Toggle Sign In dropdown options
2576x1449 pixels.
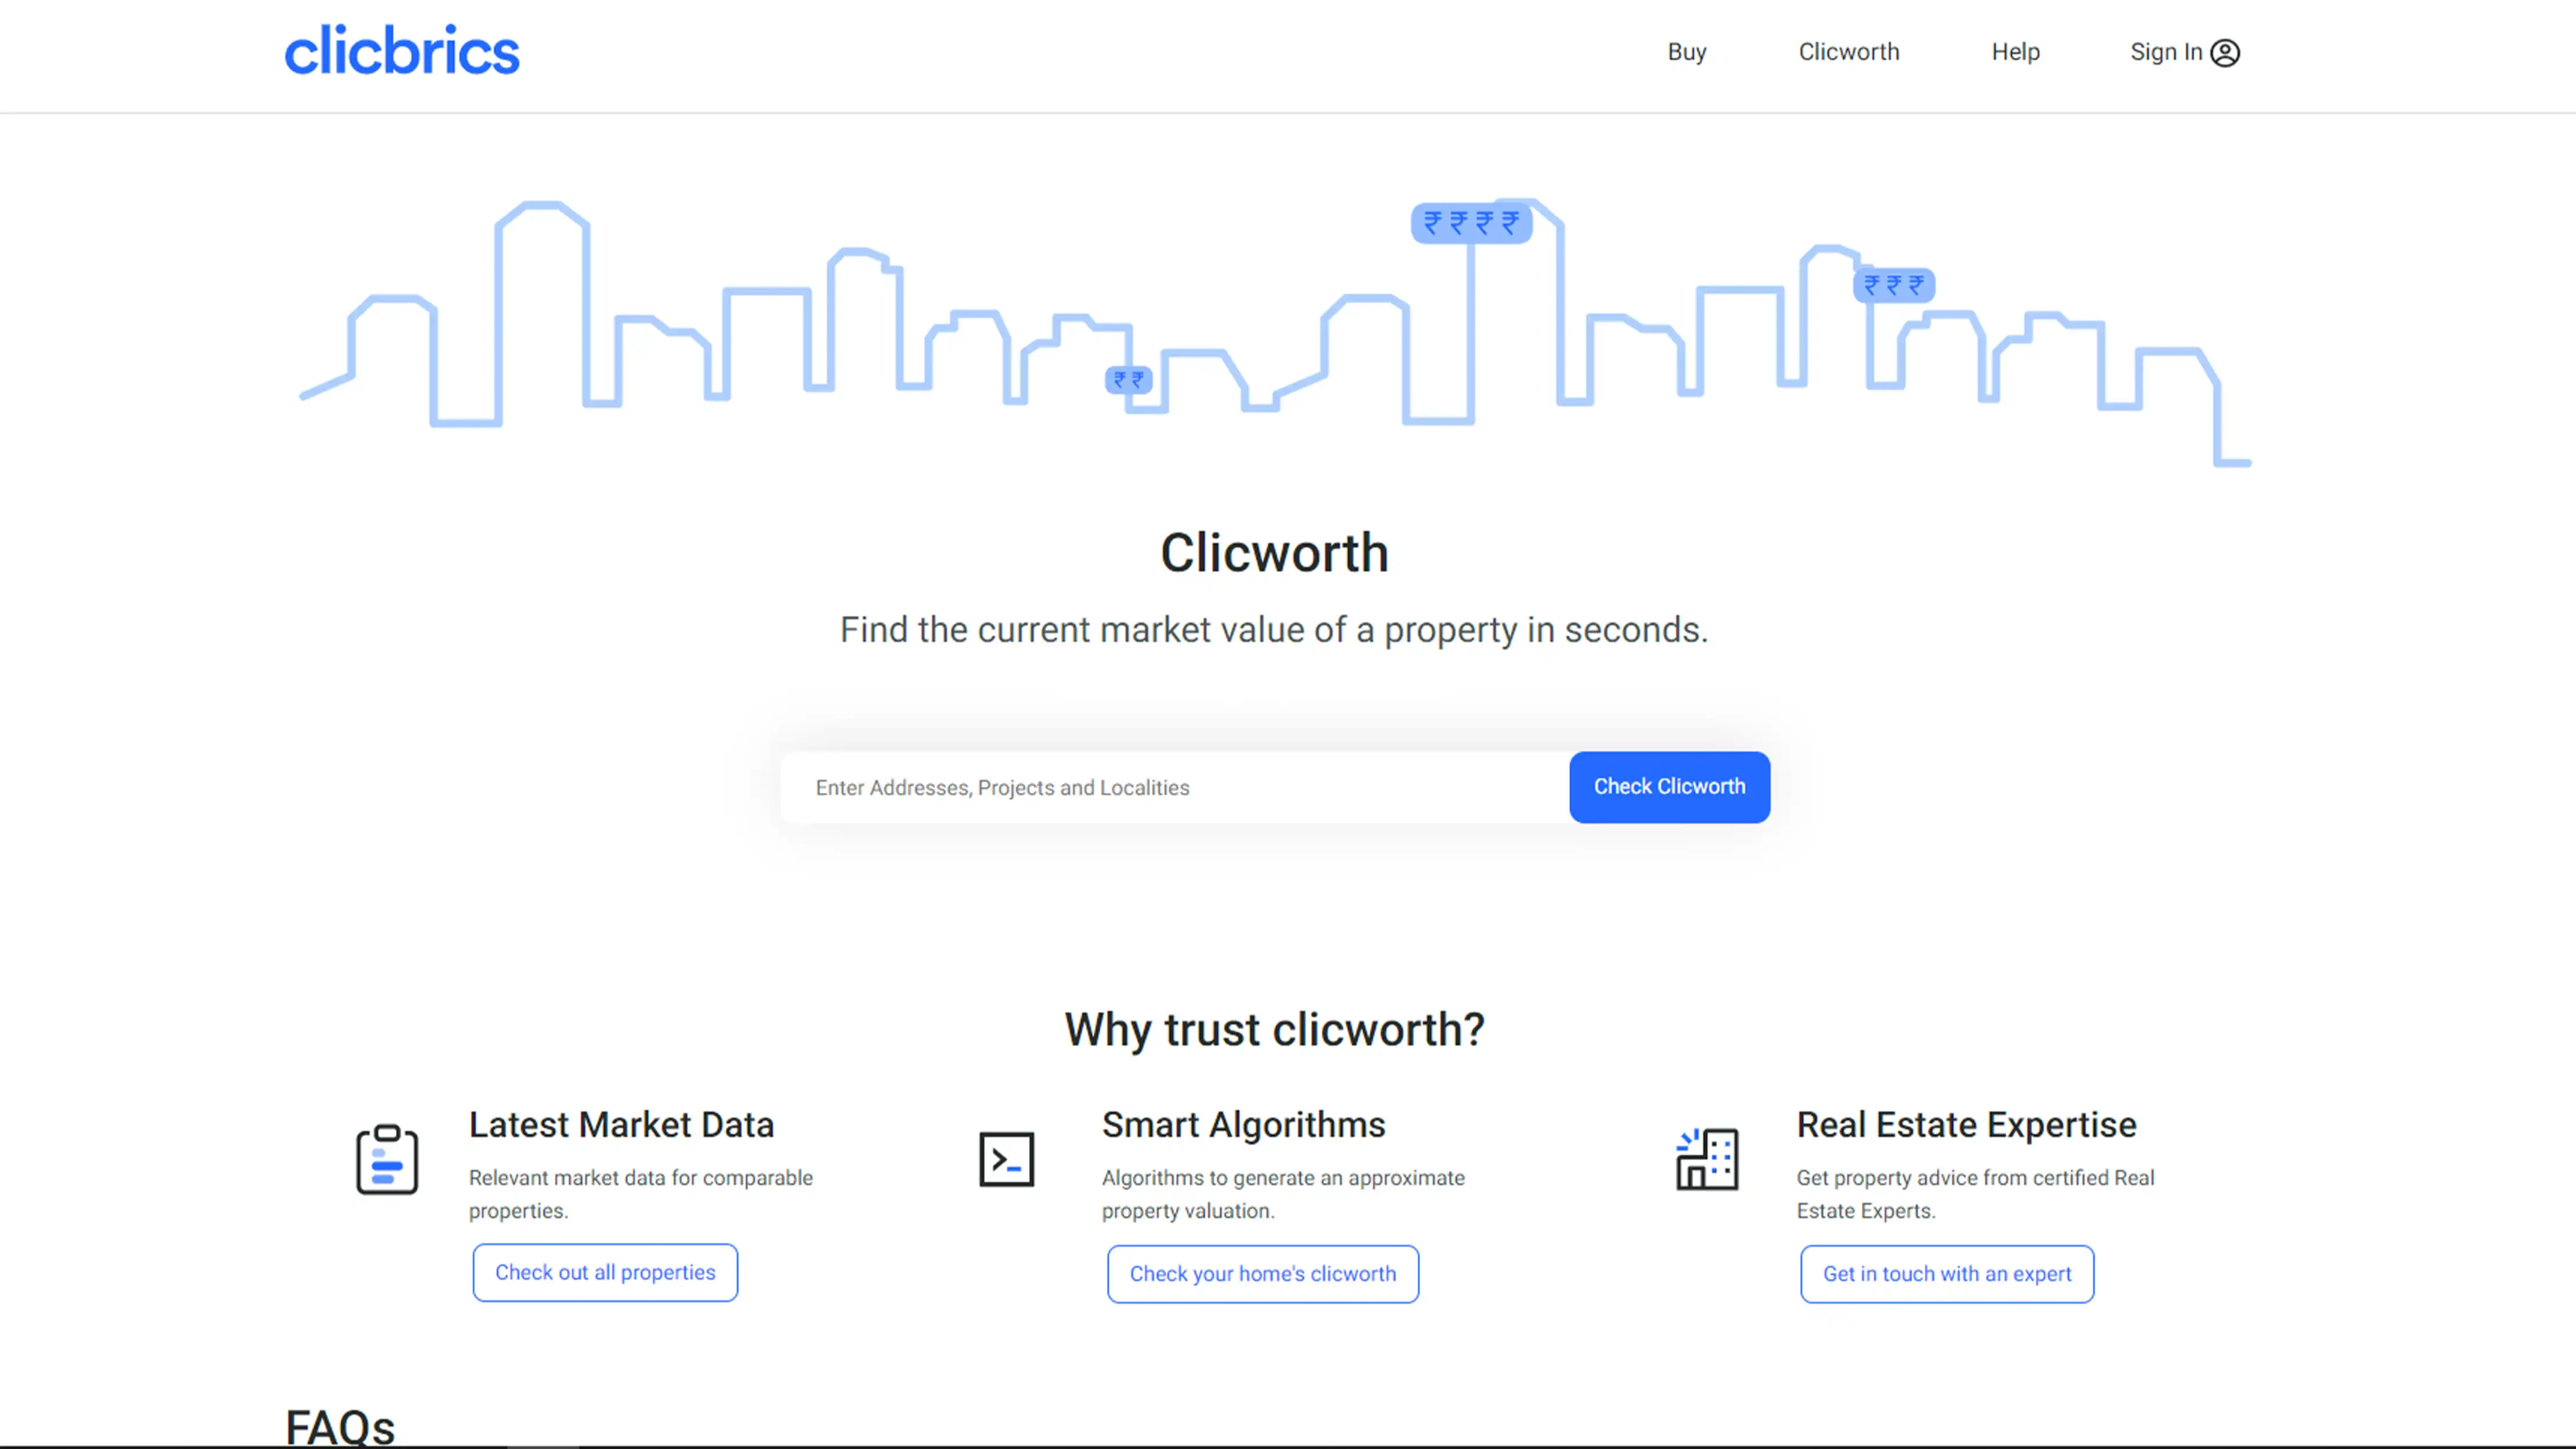[x=2185, y=52]
